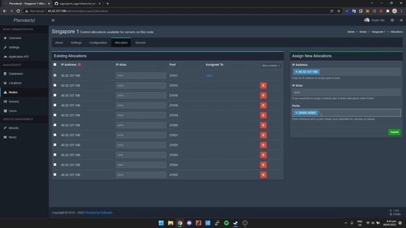Open Spotify from the taskbar
Viewport: 406px width, 228px height.
click(226, 223)
